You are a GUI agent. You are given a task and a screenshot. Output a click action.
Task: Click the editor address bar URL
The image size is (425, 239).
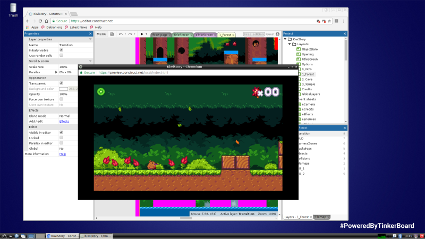click(x=91, y=21)
